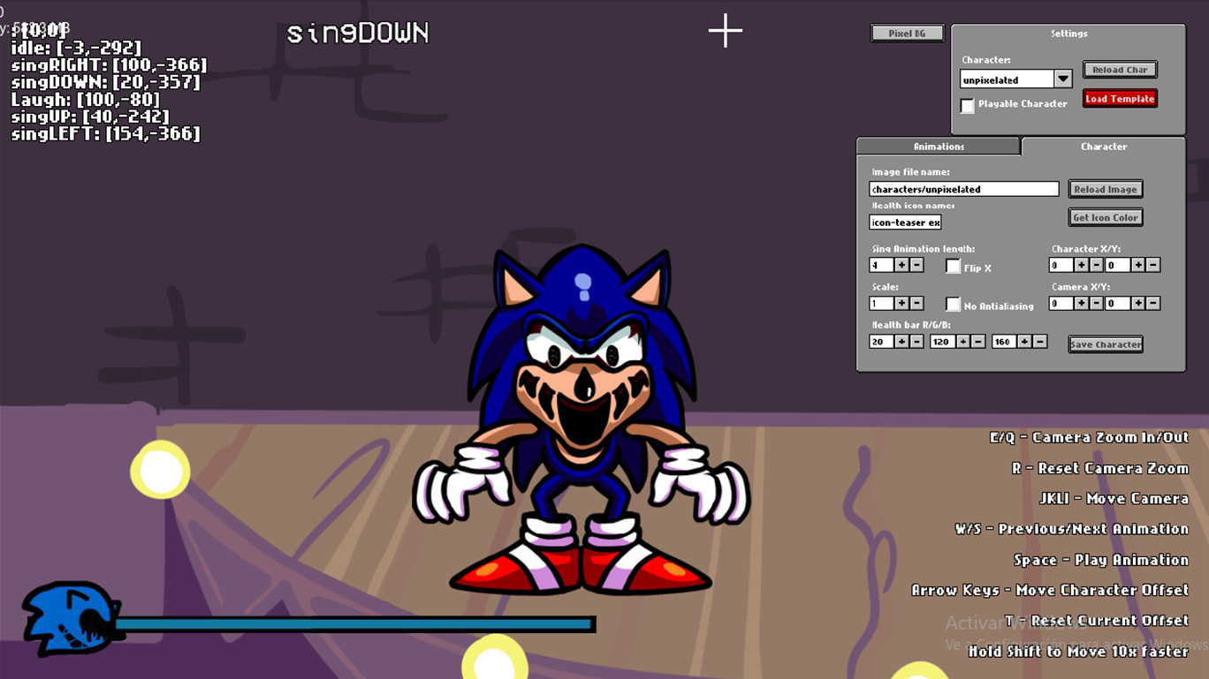Increase Sing Animation length with plus
Image resolution: width=1209 pixels, height=679 pixels.
click(x=901, y=265)
